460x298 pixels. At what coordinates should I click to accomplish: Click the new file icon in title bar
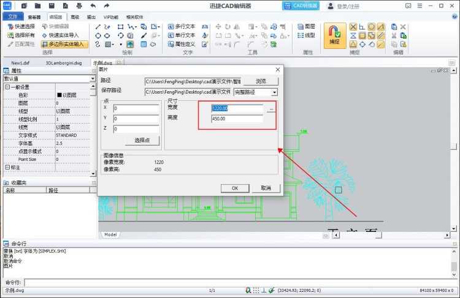click(24, 6)
